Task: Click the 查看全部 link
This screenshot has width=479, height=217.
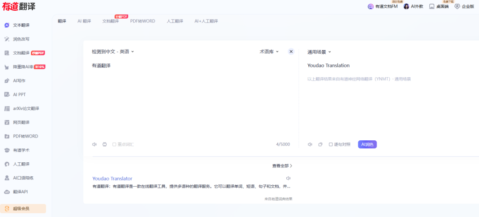Action: [x=282, y=166]
